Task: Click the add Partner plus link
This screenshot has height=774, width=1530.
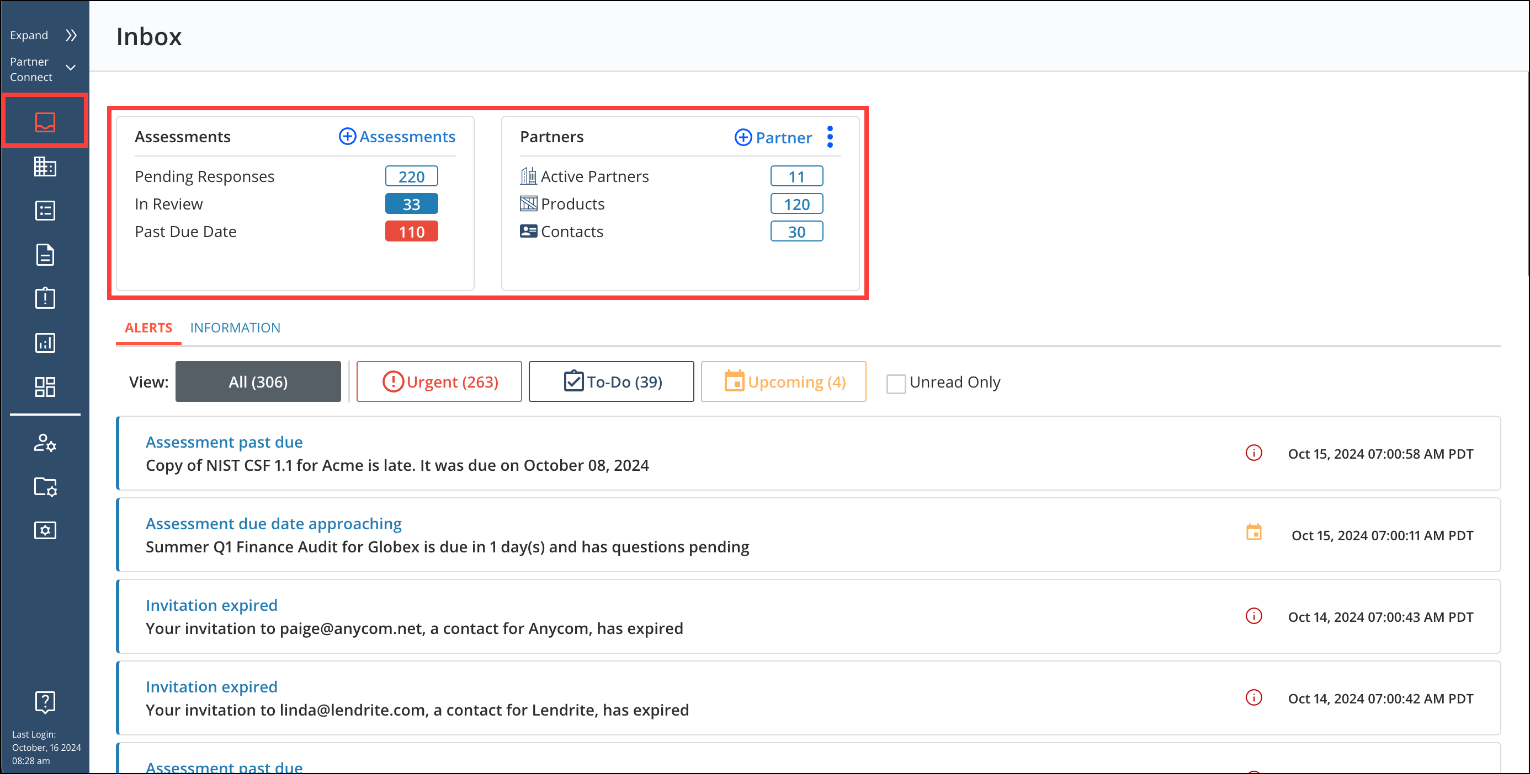Action: [x=773, y=137]
